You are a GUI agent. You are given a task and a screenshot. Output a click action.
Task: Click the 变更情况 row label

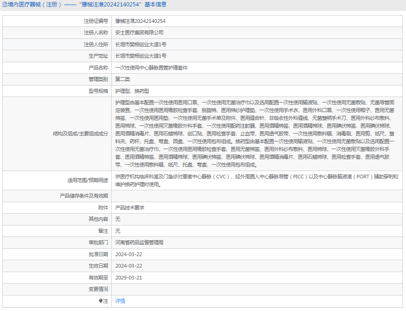[x=98, y=289]
